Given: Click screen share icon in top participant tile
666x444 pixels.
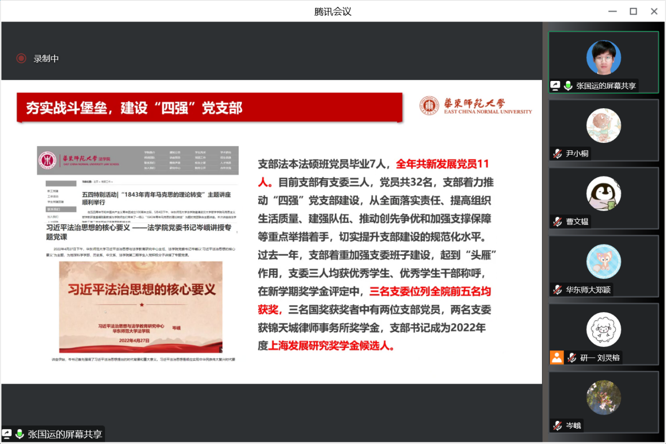Looking at the screenshot, I should [x=555, y=86].
